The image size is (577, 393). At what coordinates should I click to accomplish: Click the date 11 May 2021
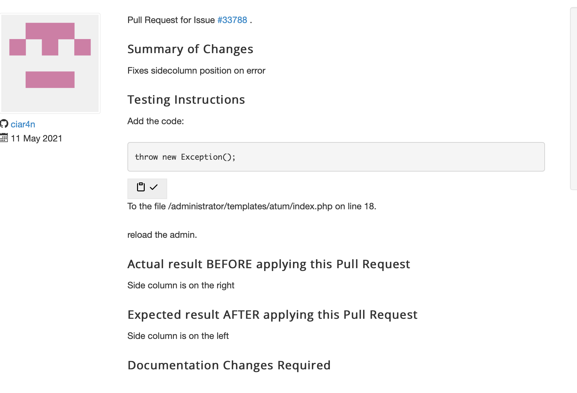pos(36,138)
